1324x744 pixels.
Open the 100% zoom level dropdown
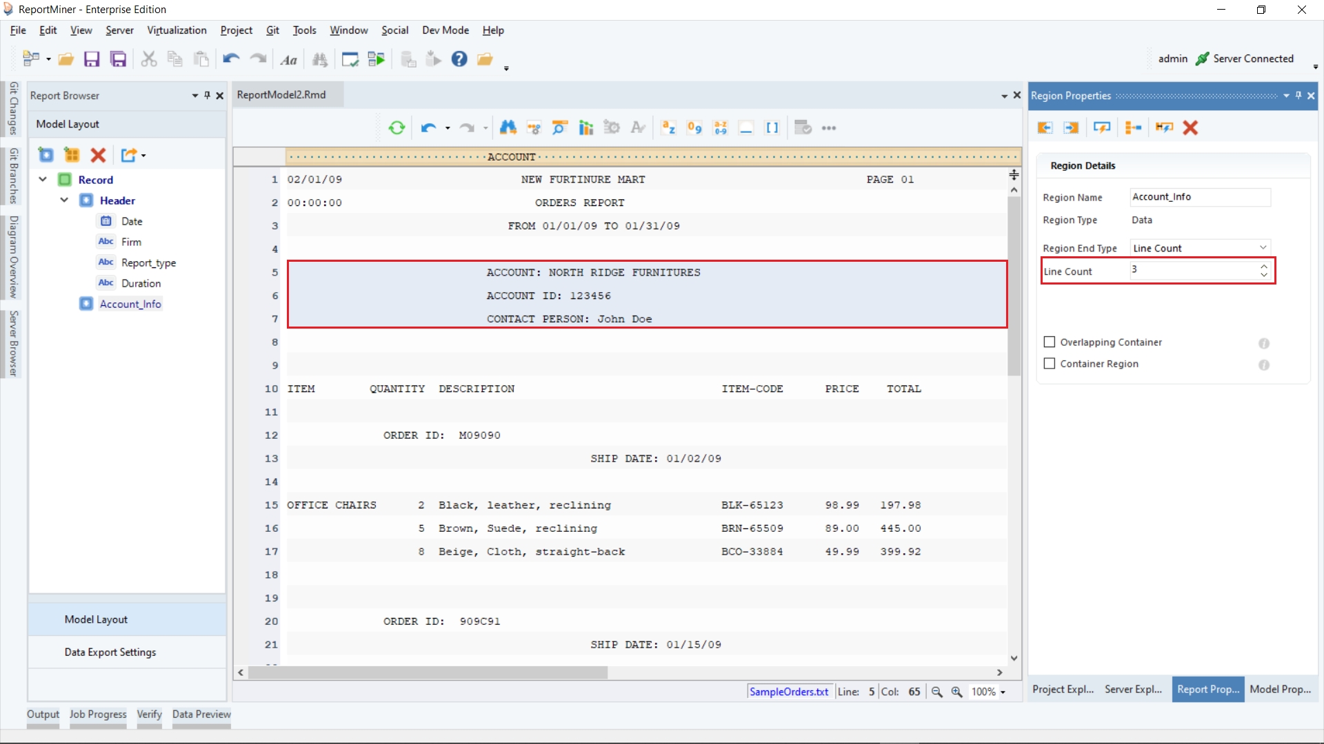(1003, 692)
